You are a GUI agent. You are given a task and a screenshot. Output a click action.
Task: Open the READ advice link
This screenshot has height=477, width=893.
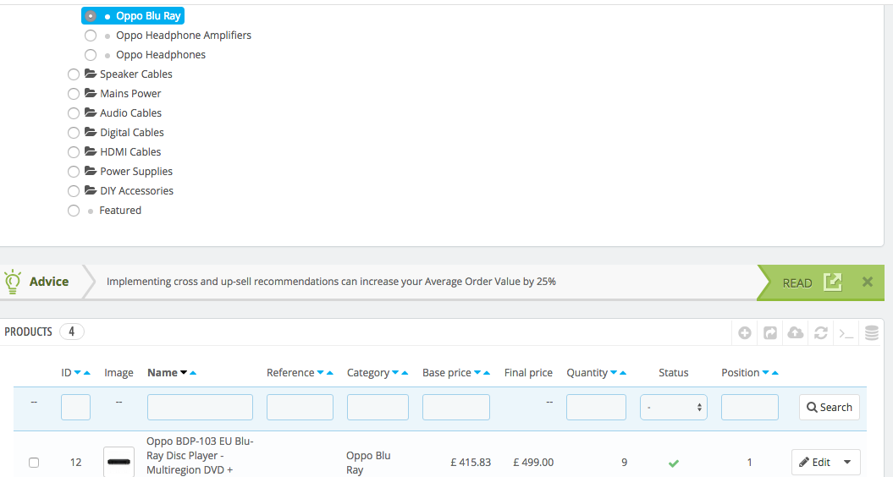pyautogui.click(x=812, y=282)
